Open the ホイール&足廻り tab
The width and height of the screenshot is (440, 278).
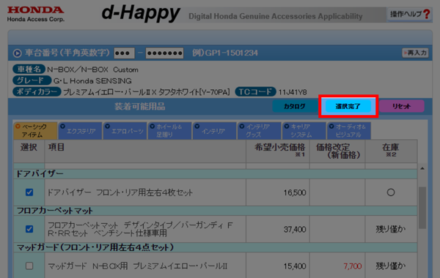pos(170,131)
